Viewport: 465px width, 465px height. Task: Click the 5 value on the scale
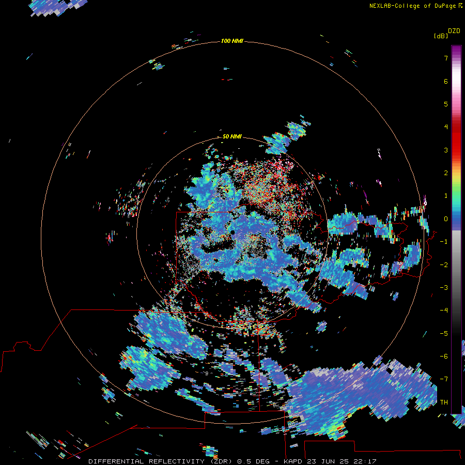(x=446, y=104)
